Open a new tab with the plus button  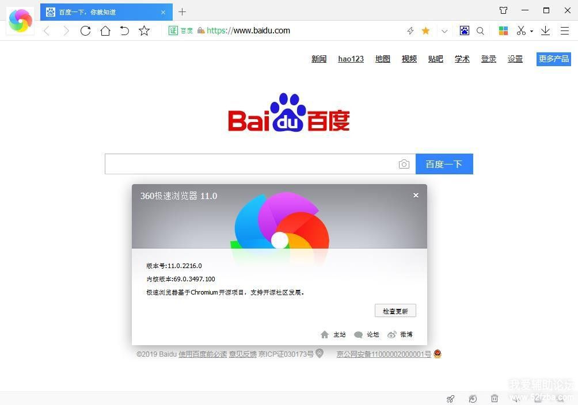(182, 12)
